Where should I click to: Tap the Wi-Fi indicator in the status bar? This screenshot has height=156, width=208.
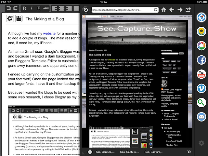[x=9, y=2]
